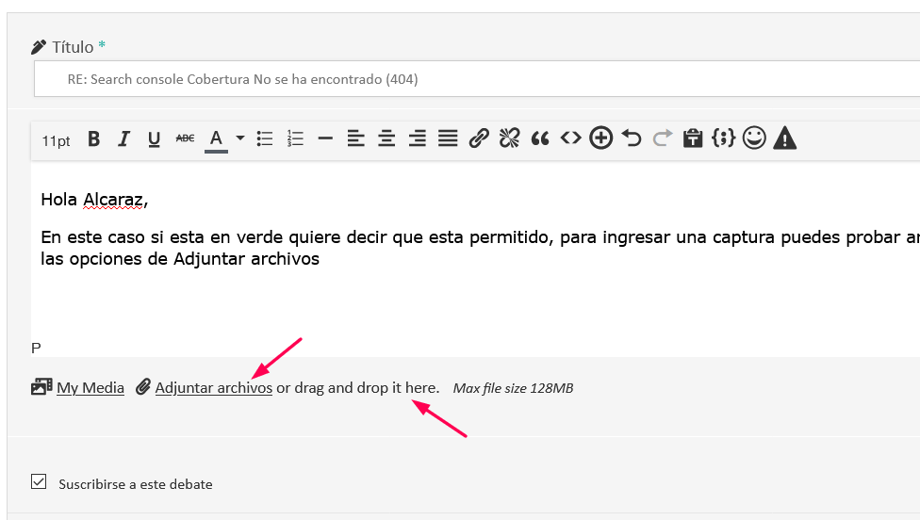Click the Adjuntar archivos link
This screenshot has width=920, height=520.
click(x=214, y=388)
